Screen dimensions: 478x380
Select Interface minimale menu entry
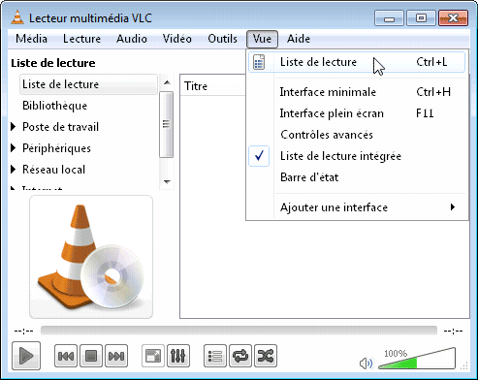(x=357, y=92)
